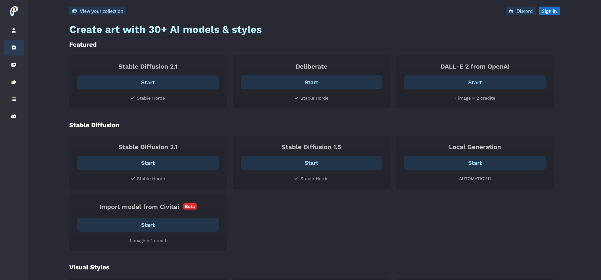Start Featured Stable Diffusion 2.1 model
Viewport: 601px width, 280px height.
tap(148, 82)
